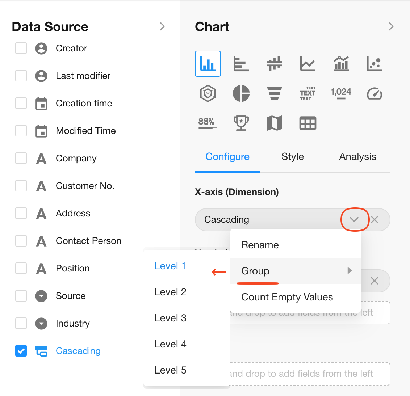Remove the Cascading field from X-axis
Image resolution: width=410 pixels, height=396 pixels.
tap(375, 219)
